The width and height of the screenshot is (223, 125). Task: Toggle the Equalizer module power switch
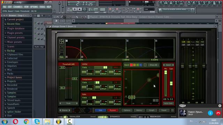tap(63, 117)
